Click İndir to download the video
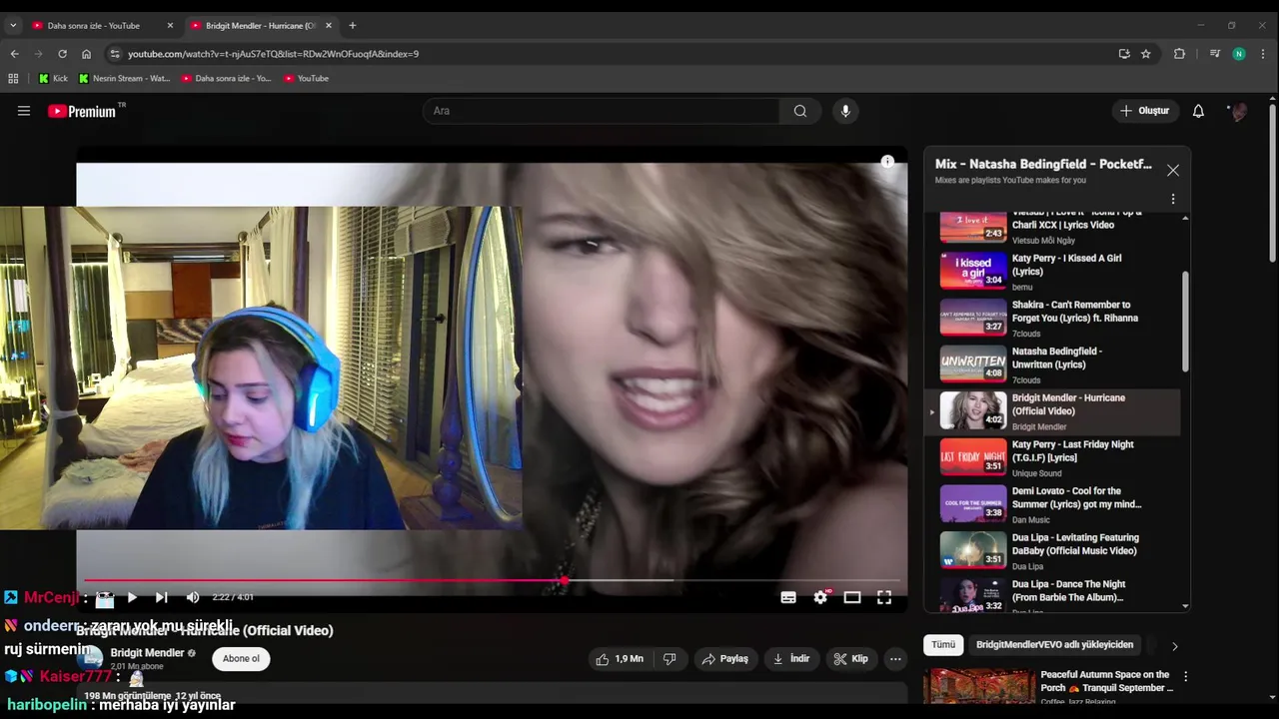The width and height of the screenshot is (1279, 719). pyautogui.click(x=791, y=659)
